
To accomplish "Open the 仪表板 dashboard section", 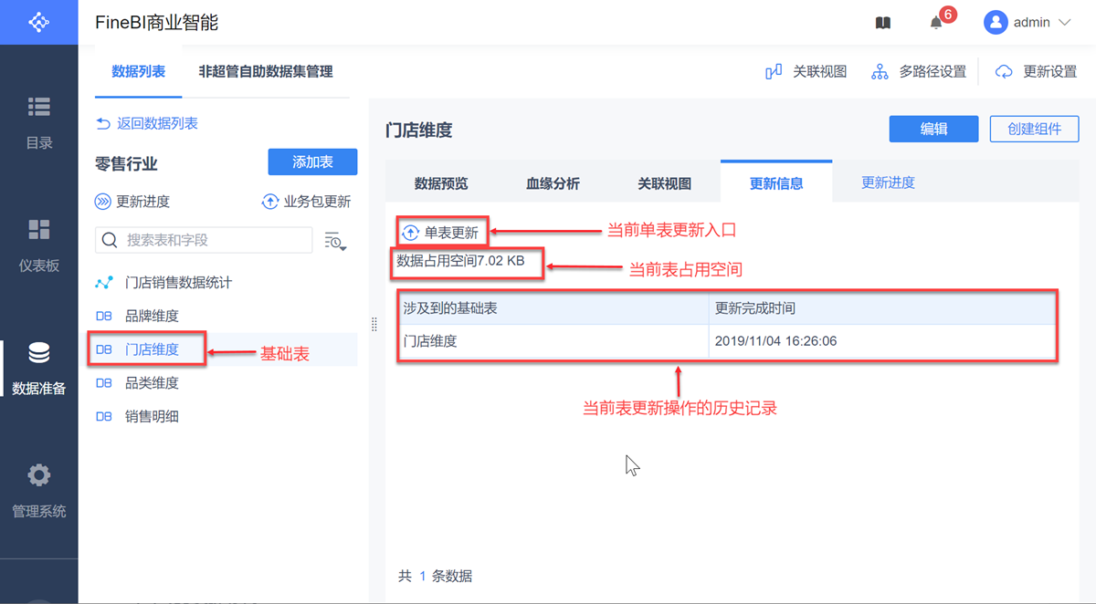I will point(39,245).
